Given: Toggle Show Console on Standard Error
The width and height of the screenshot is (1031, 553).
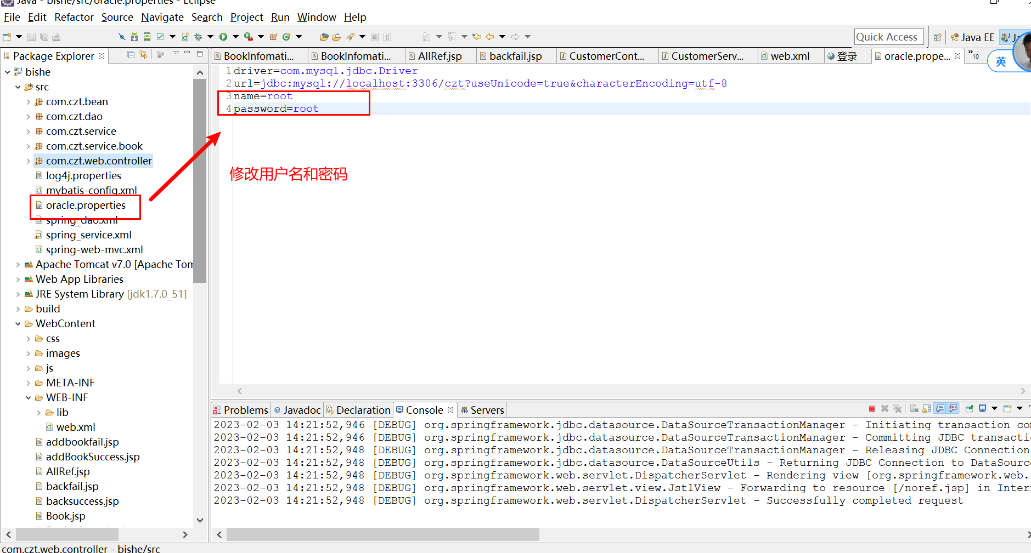Looking at the screenshot, I should click(953, 409).
